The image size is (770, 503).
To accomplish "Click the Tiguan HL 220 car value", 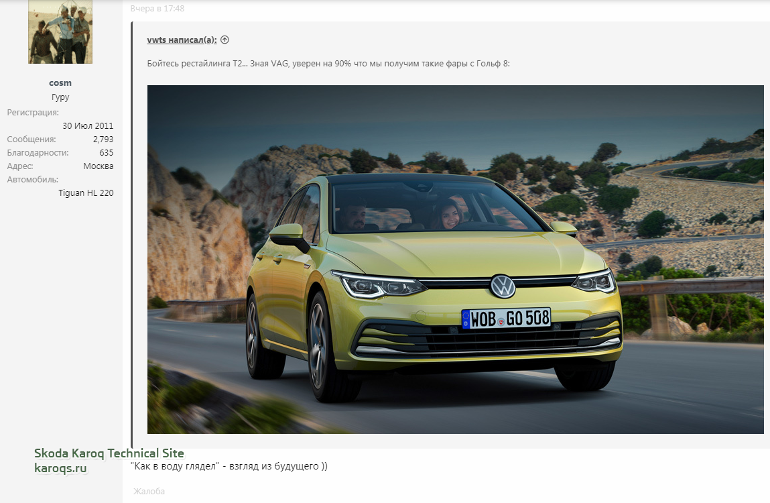I will 86,193.
